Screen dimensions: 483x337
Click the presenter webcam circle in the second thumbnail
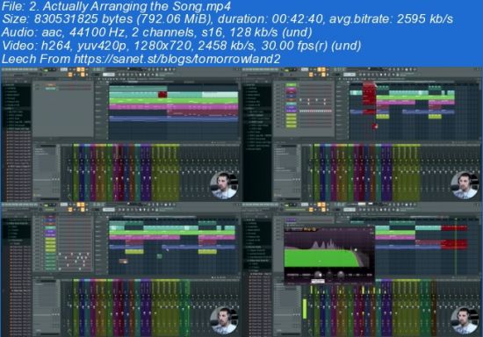(465, 185)
